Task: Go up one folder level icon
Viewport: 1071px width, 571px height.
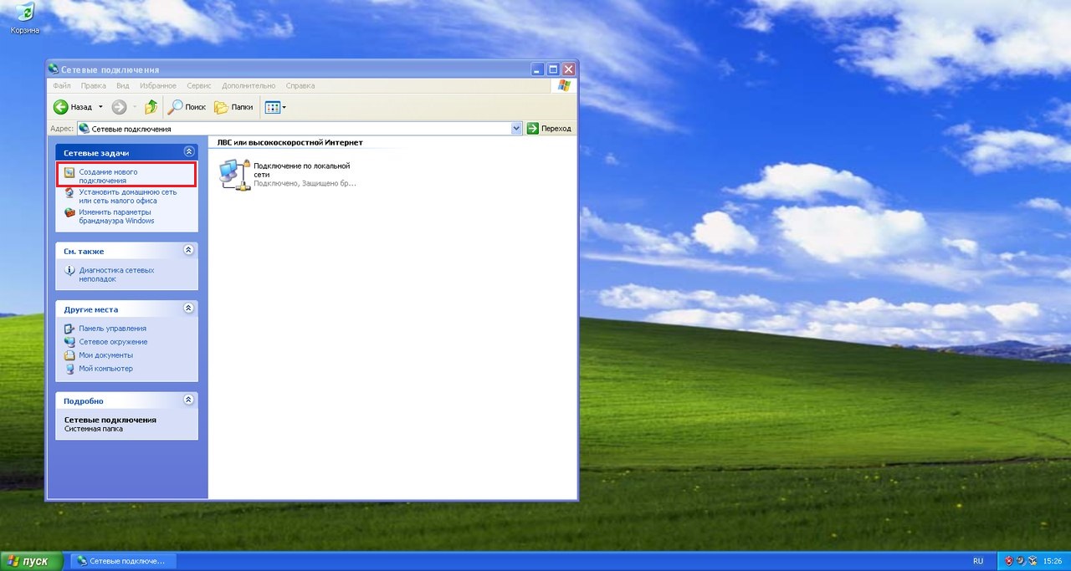Action: tap(151, 107)
